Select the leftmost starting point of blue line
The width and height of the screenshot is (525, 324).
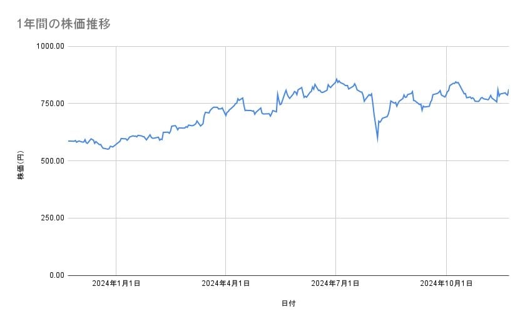68,141
